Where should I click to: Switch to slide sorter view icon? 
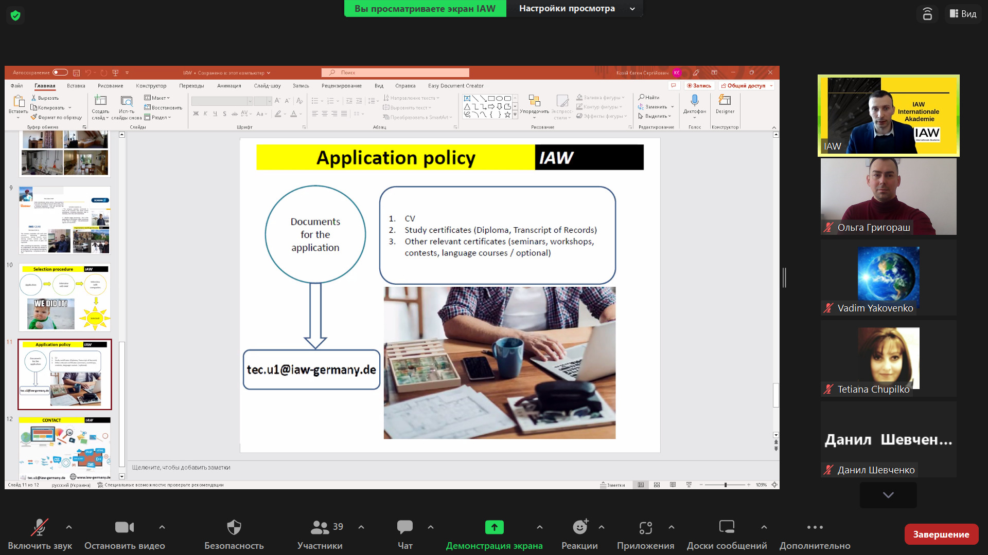pos(657,485)
